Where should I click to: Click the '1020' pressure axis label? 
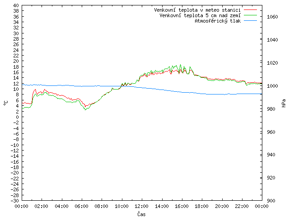272,63
